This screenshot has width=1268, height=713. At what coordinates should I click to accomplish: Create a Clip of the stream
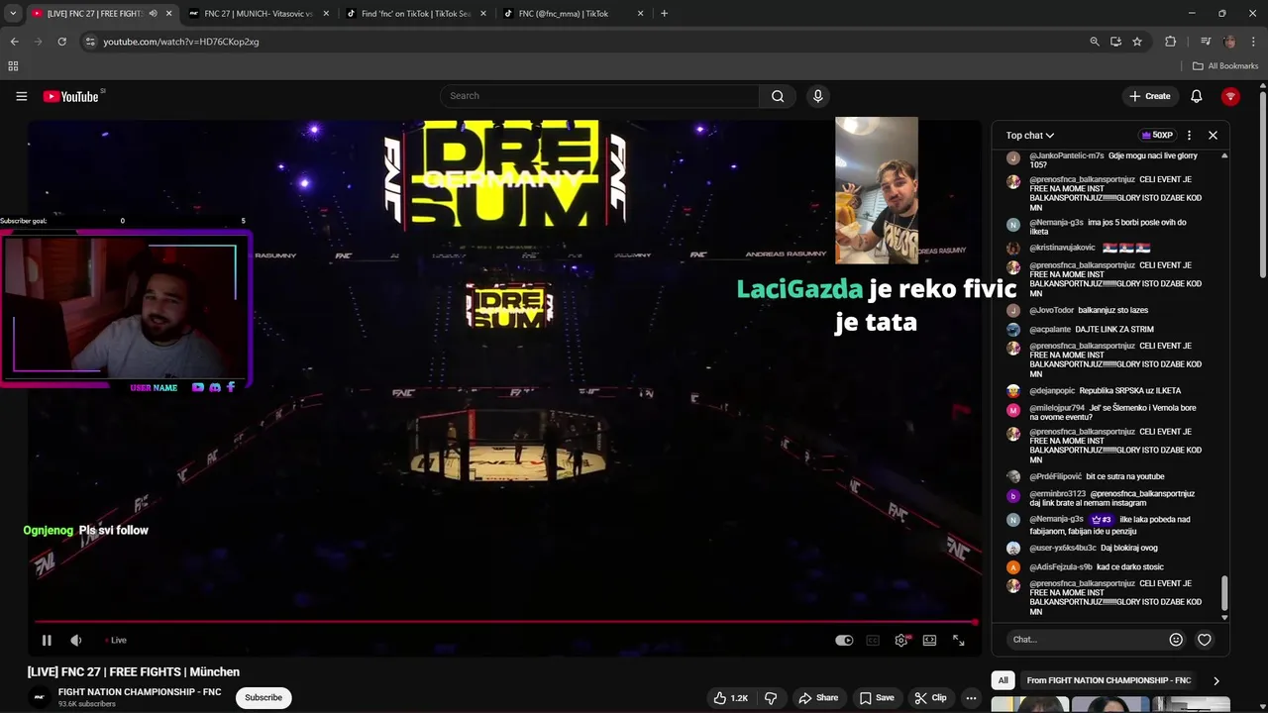tap(929, 697)
